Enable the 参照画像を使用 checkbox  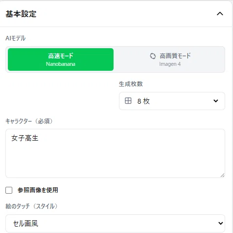pyautogui.click(x=9, y=190)
